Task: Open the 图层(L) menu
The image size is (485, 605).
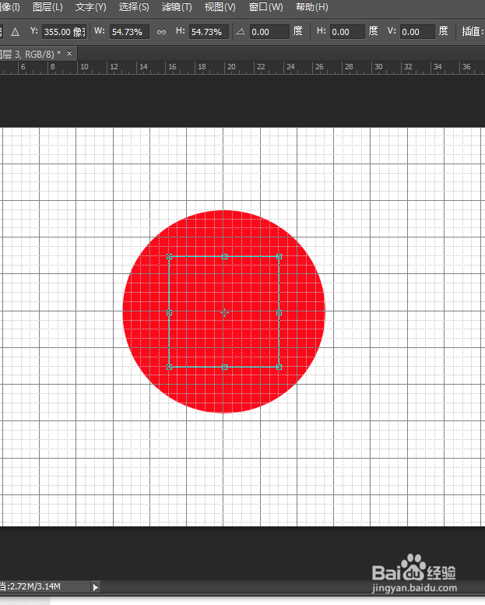Action: 47,7
